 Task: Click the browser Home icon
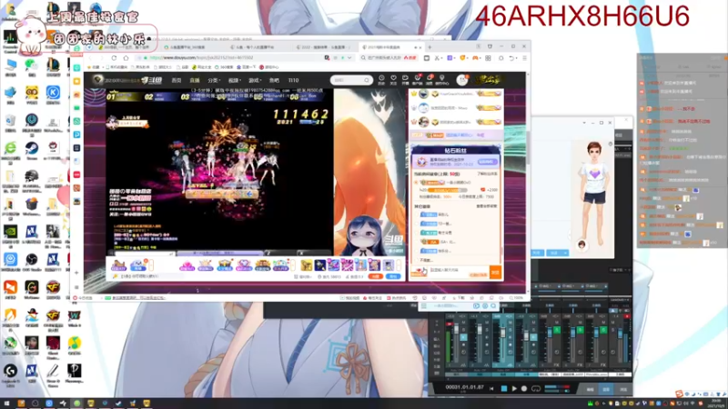pyautogui.click(x=126, y=58)
